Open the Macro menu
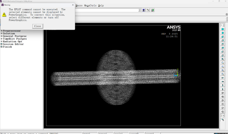This screenshot has height=134, width=228. (79, 6)
